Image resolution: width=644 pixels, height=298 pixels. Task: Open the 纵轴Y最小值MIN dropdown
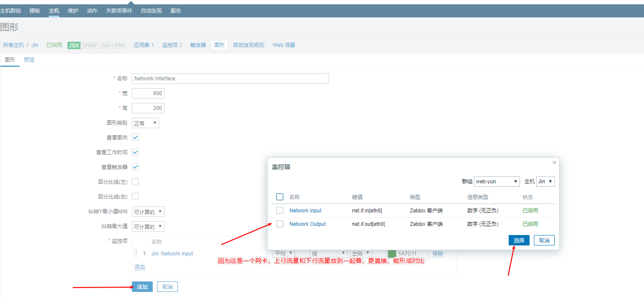click(x=148, y=212)
